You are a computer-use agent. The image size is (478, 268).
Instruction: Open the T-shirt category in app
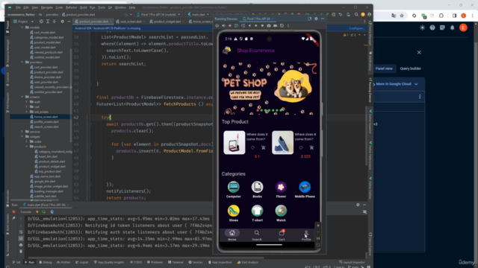[257, 213]
